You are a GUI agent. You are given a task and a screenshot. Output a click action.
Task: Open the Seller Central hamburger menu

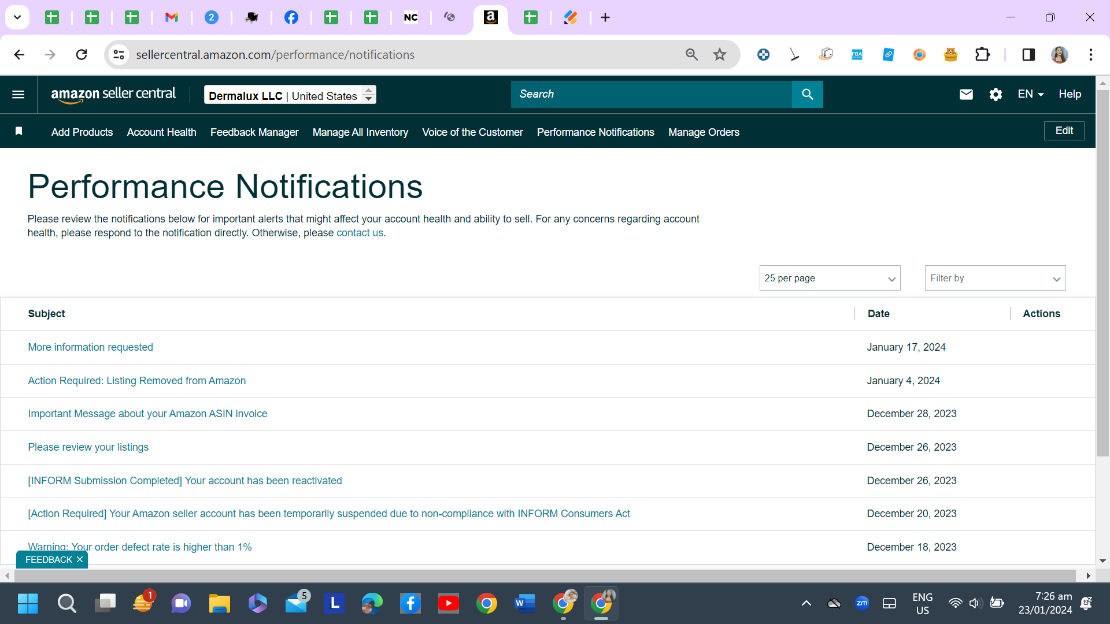pos(18,94)
